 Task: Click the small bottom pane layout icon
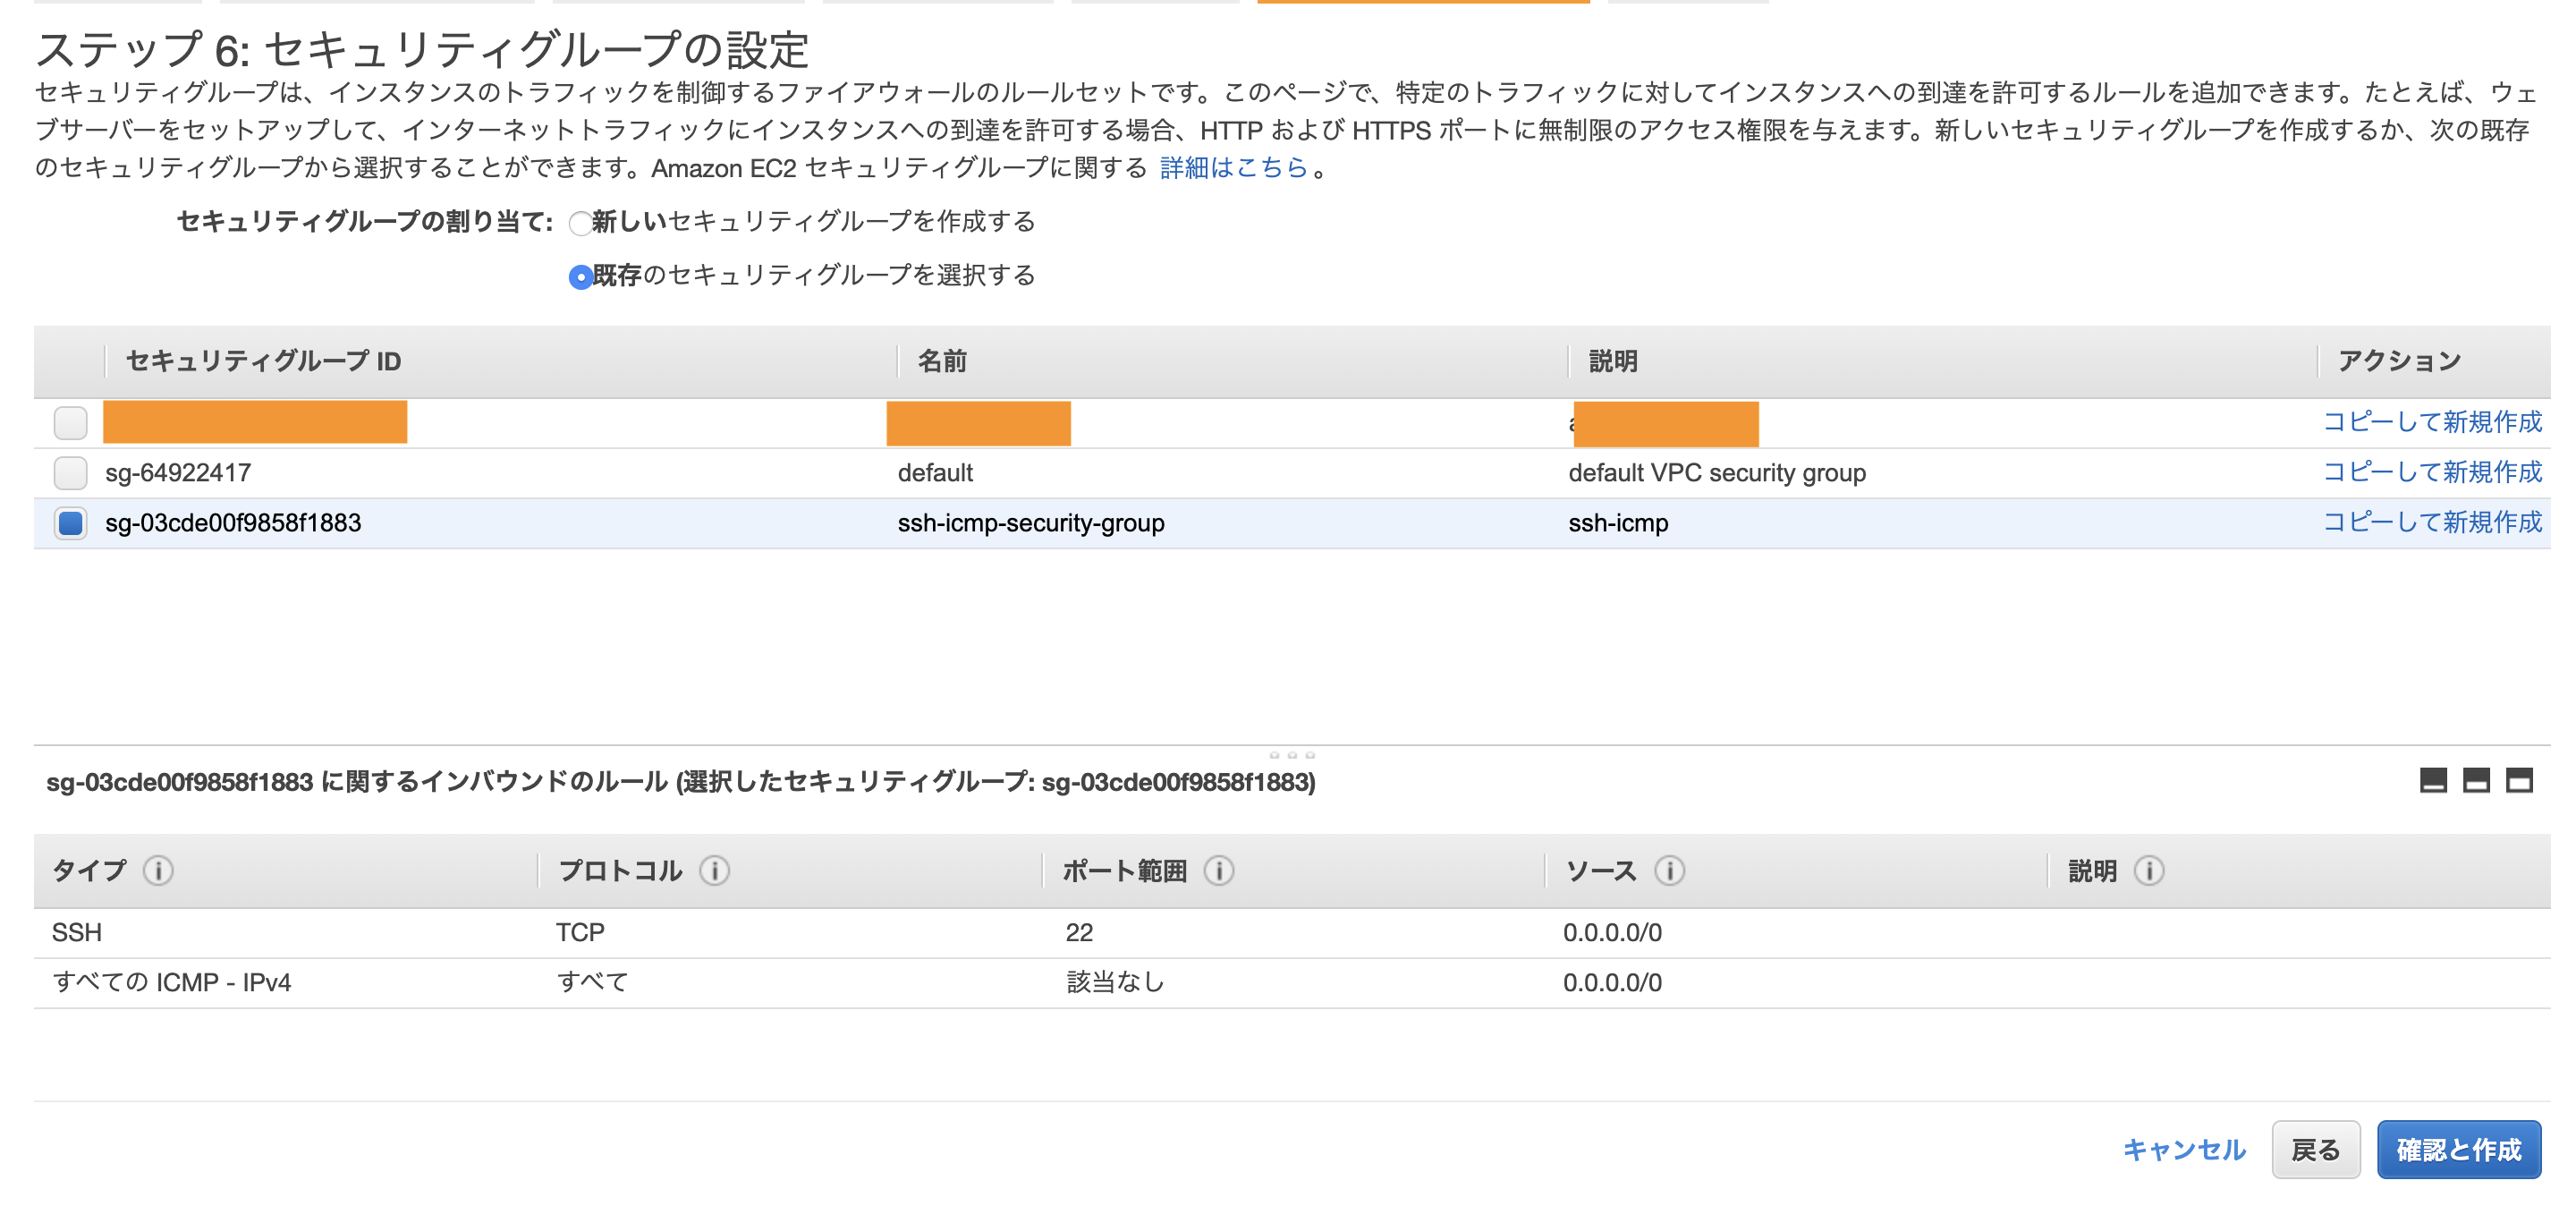2433,781
